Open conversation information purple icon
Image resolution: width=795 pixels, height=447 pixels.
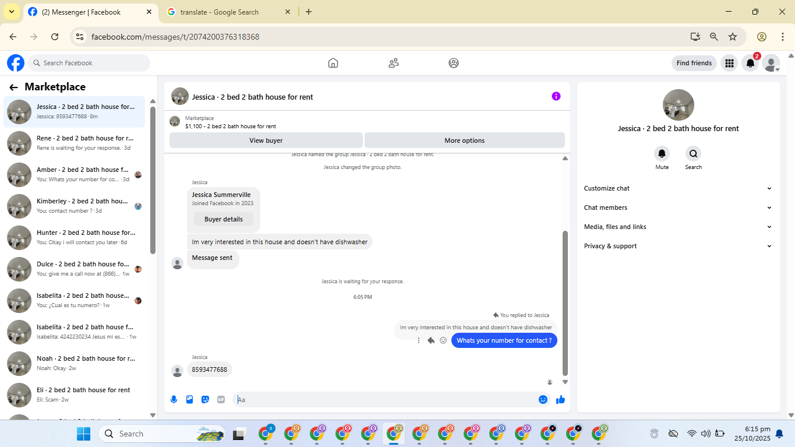(x=556, y=96)
